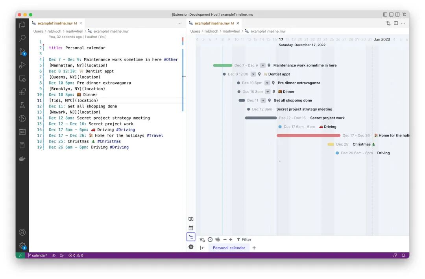
Task: Click the collapse rows alignment icon
Action: (x=218, y=240)
